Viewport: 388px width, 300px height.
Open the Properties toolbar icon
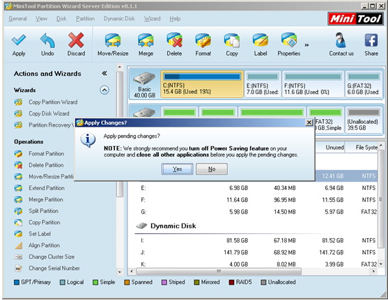pyautogui.click(x=289, y=40)
